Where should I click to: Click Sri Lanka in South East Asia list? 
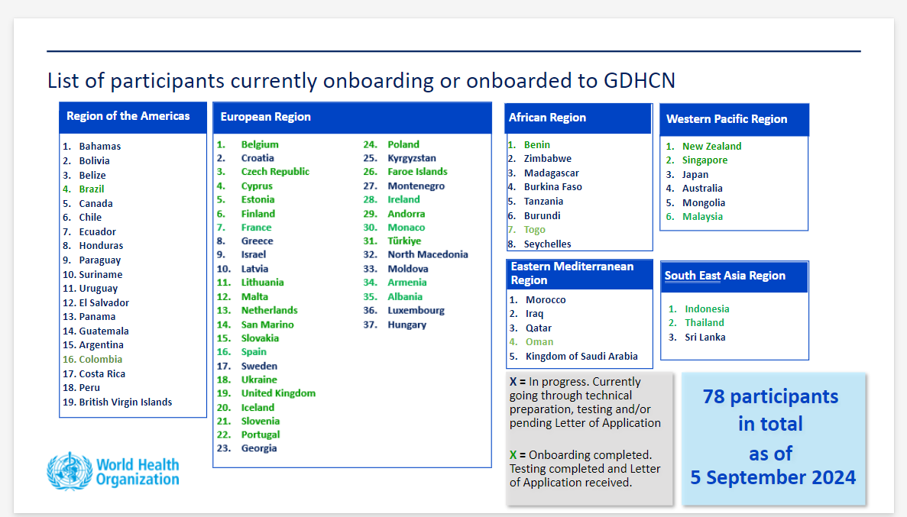coord(705,337)
